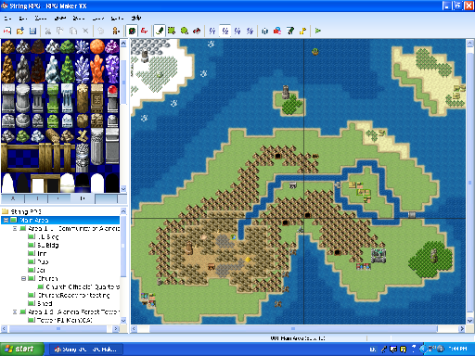Viewport: 475px width, 356px height.
Task: Click the Copy icon in the toolbar
Action: tap(60, 31)
